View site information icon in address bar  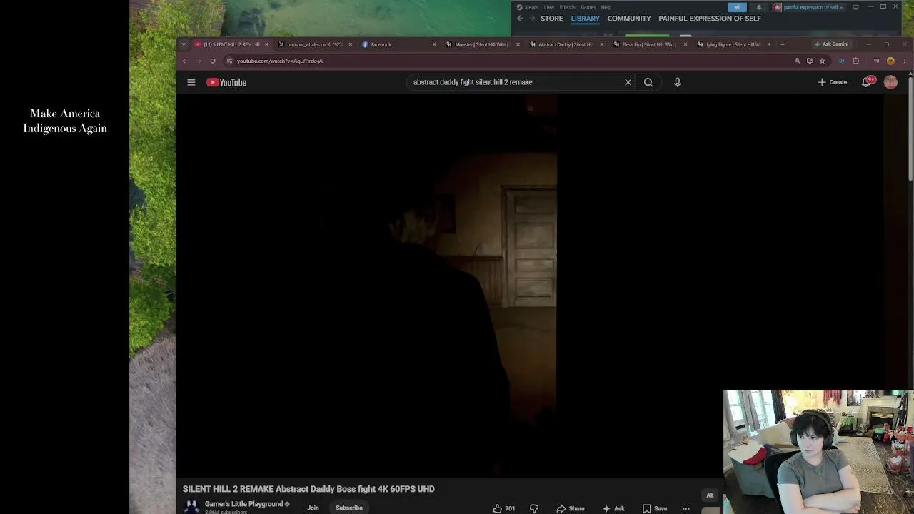pyautogui.click(x=228, y=61)
